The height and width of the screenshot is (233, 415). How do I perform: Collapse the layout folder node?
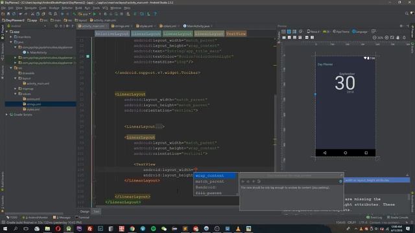point(16,78)
